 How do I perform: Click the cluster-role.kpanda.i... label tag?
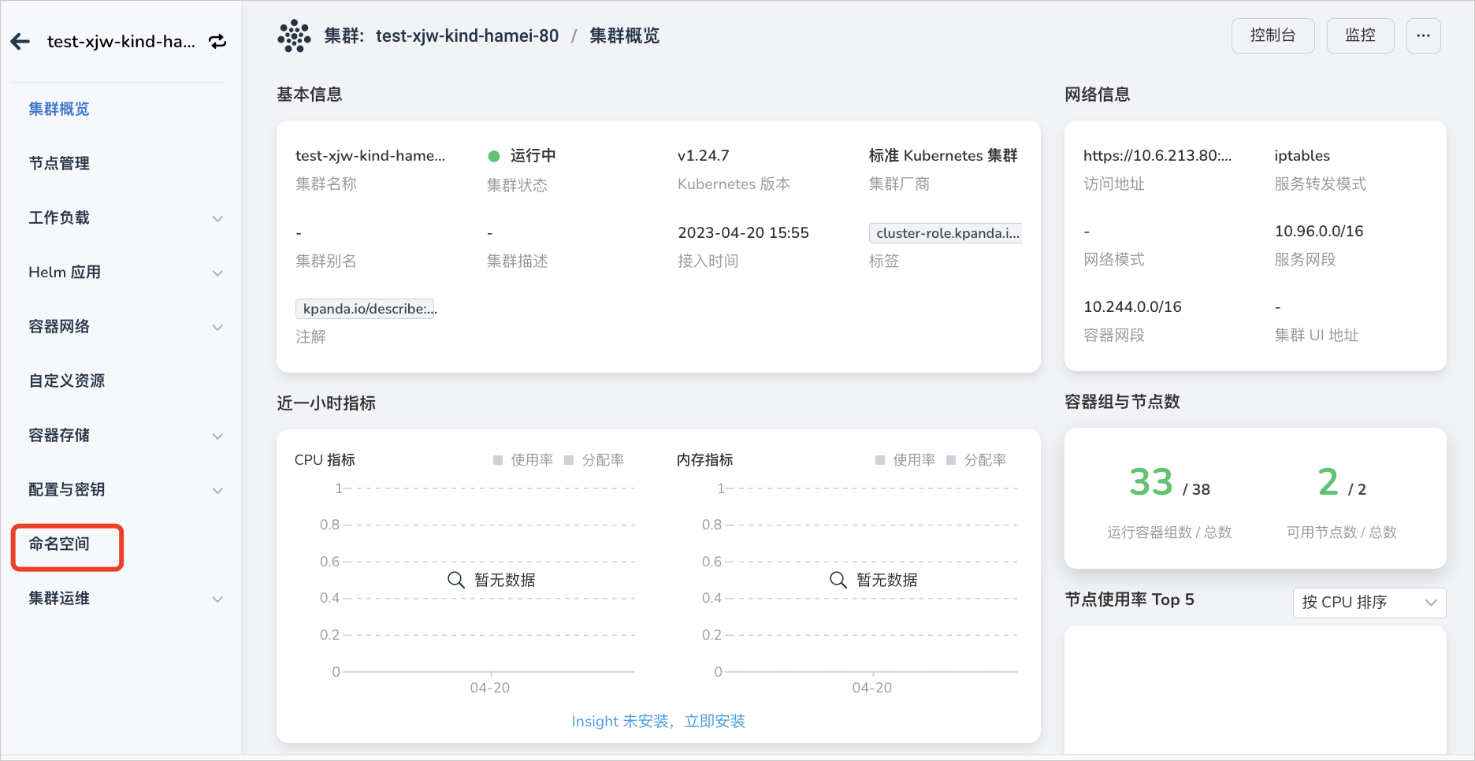pyautogui.click(x=946, y=233)
